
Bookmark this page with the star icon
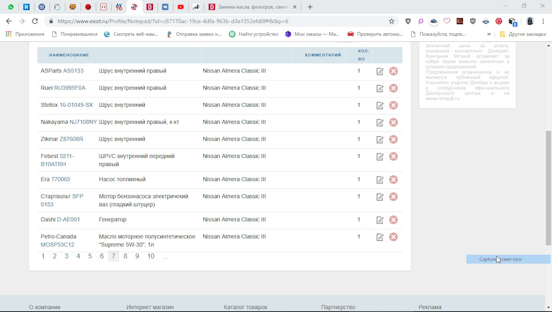pyautogui.click(x=392, y=21)
